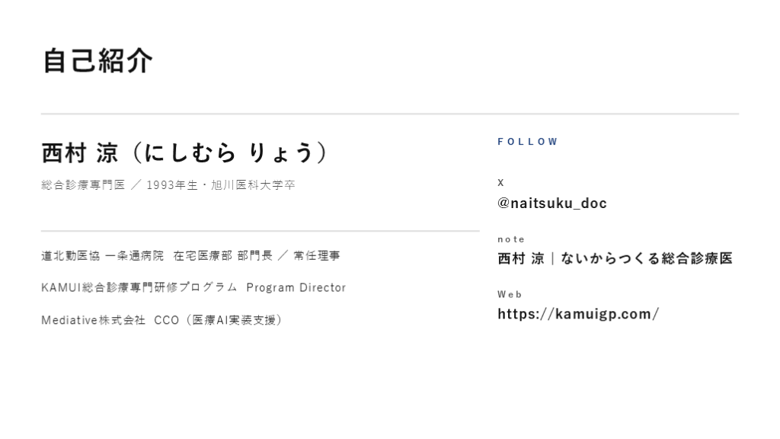Open the https://kamuigp.com/ web link

pyautogui.click(x=578, y=314)
